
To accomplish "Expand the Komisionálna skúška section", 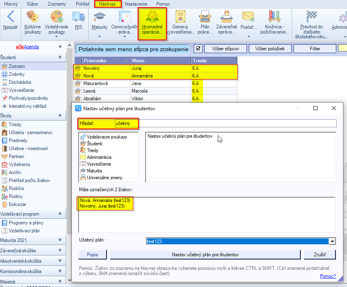I will [60, 271].
